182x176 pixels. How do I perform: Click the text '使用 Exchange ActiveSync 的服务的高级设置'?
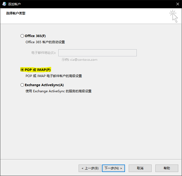pos(58,91)
